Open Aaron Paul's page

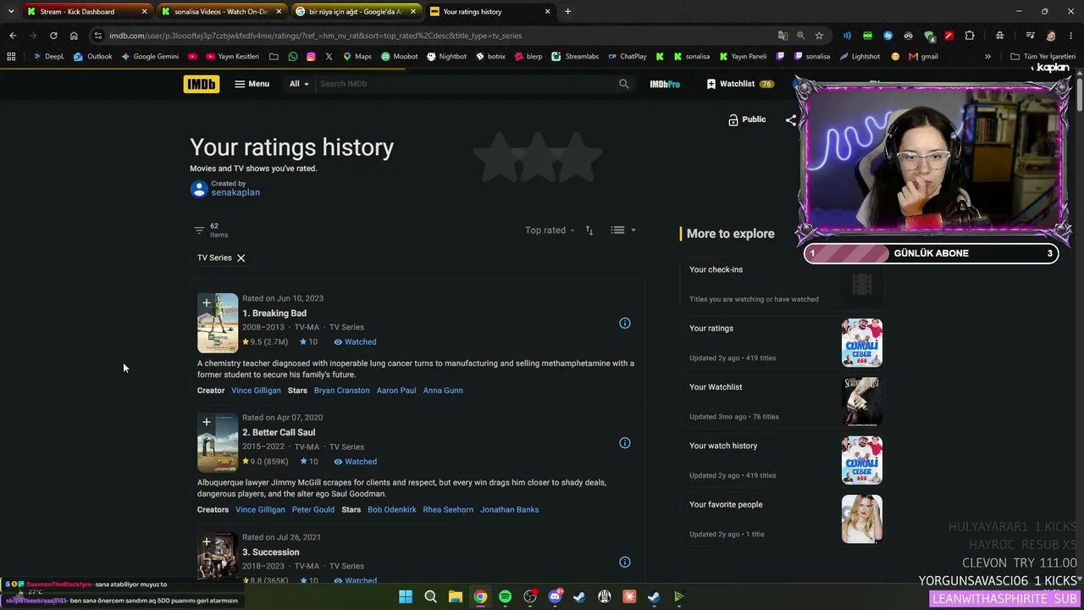[x=396, y=391]
